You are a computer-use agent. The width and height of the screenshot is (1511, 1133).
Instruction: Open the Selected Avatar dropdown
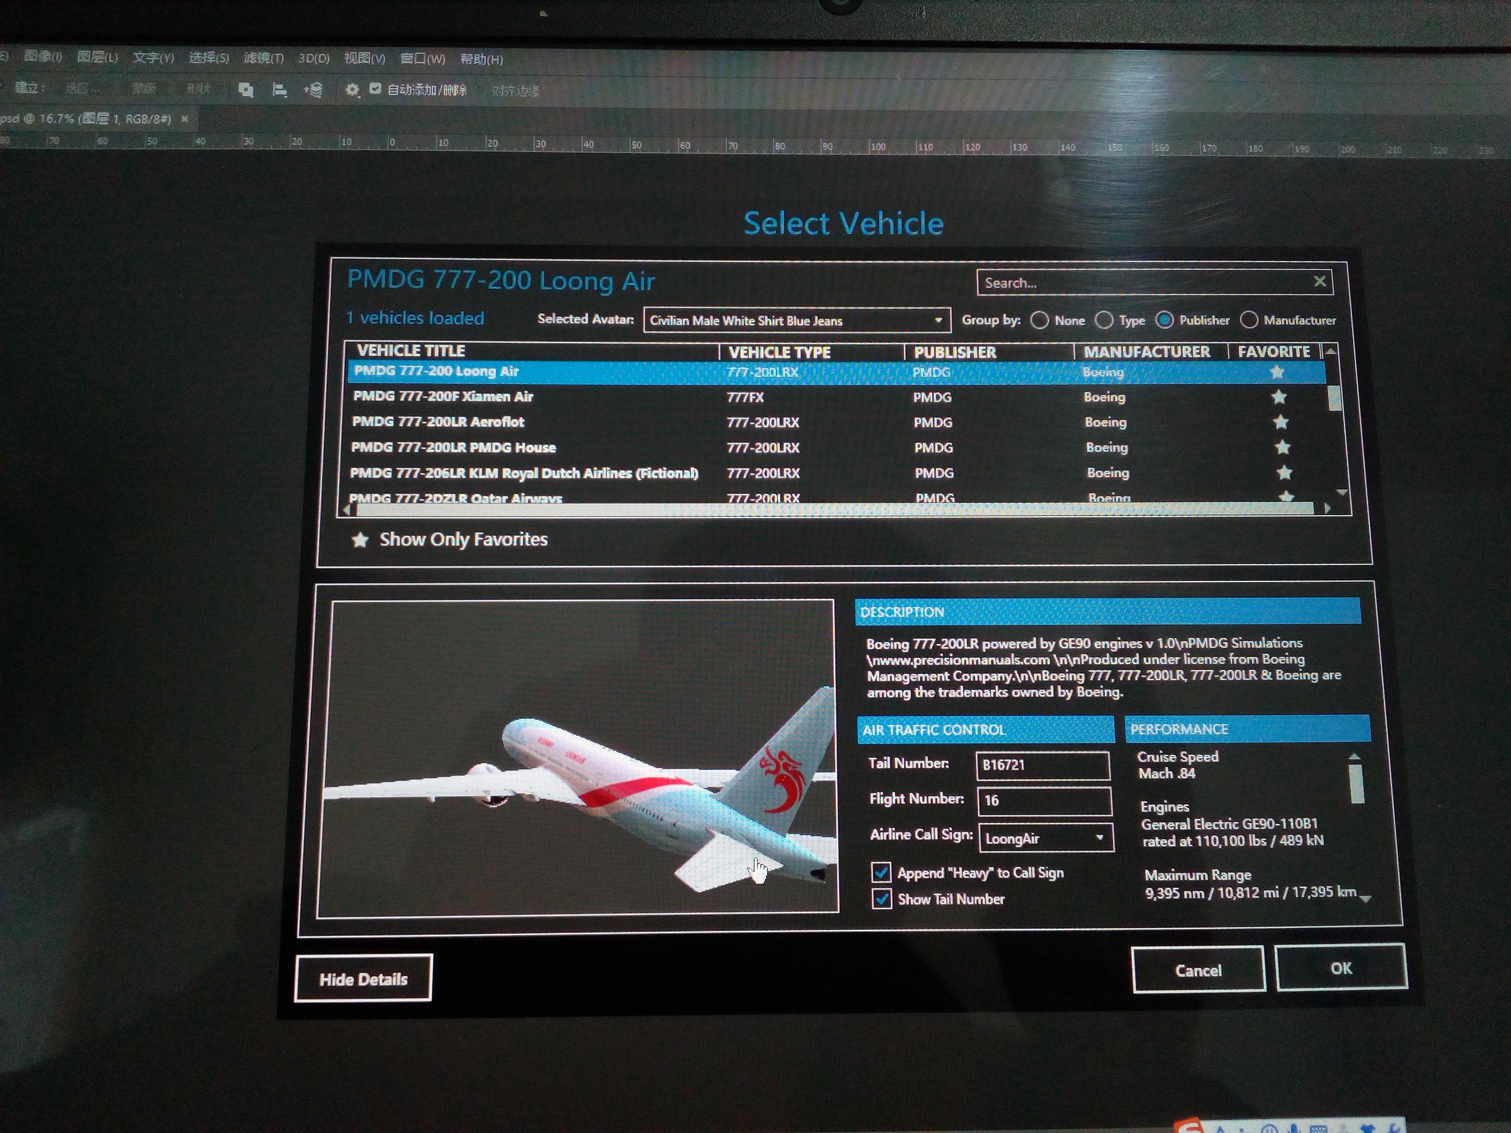797,320
